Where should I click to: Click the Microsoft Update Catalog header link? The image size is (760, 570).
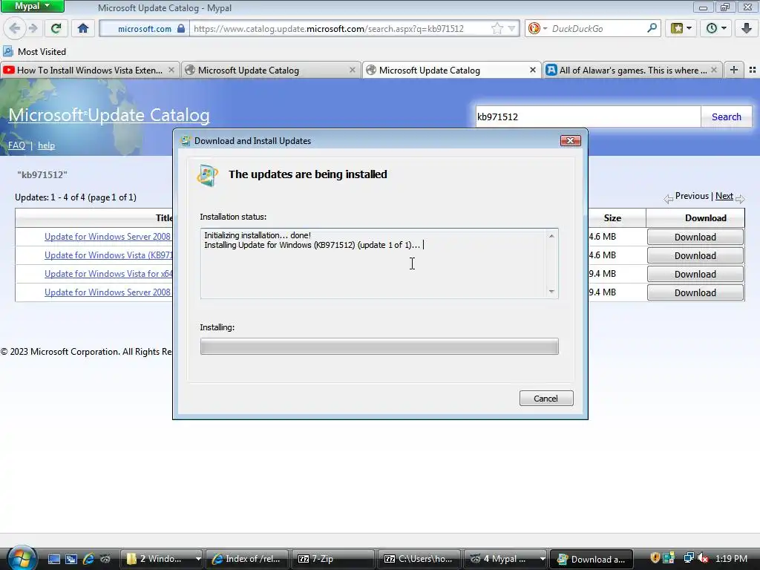[x=109, y=115]
